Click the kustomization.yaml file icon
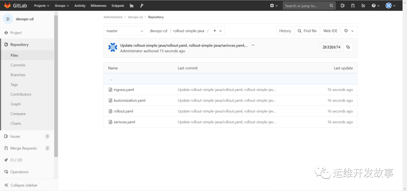The width and height of the screenshot is (407, 191). pos(110,100)
